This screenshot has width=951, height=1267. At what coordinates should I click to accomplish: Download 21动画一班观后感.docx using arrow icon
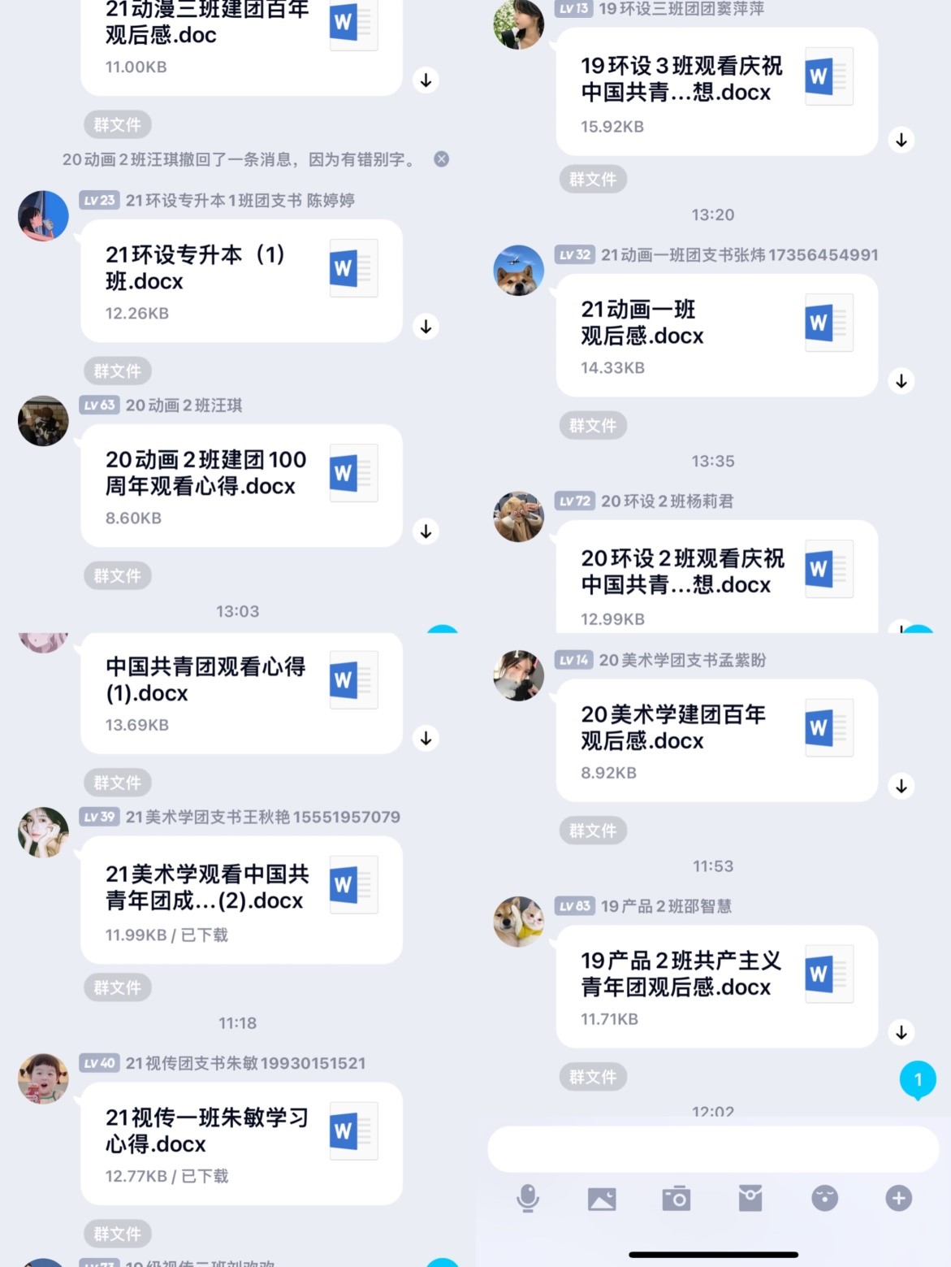coord(901,381)
